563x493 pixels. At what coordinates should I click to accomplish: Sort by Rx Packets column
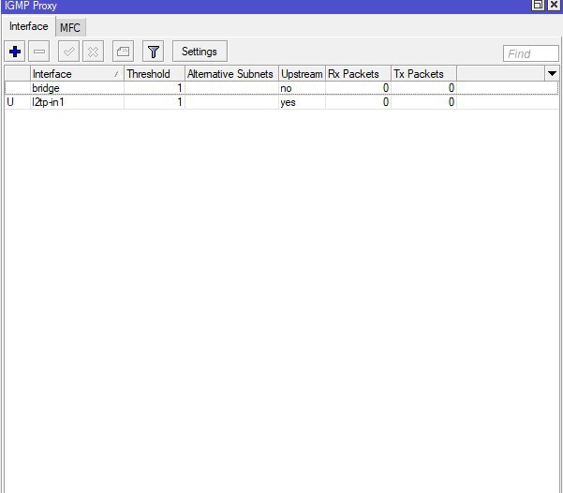click(358, 74)
